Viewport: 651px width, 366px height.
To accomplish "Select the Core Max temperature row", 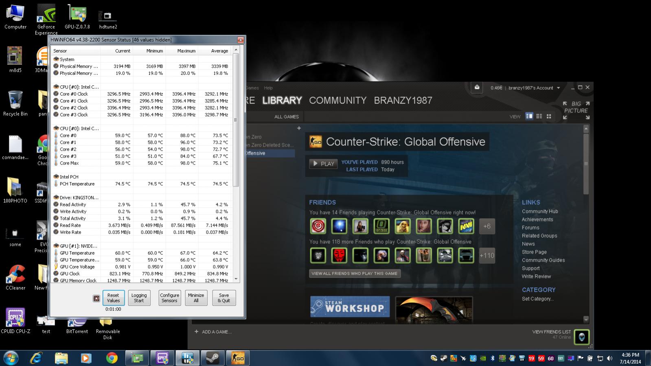I will click(x=141, y=163).
